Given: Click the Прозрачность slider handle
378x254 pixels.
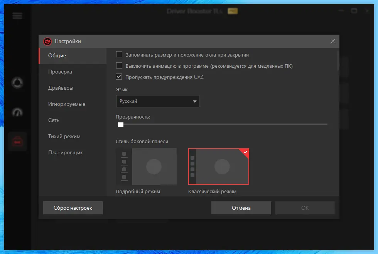Looking at the screenshot, I should 121,124.
